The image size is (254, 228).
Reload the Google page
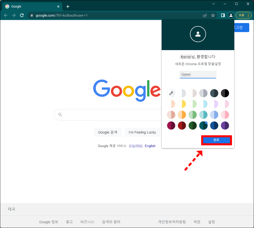pos(22,15)
